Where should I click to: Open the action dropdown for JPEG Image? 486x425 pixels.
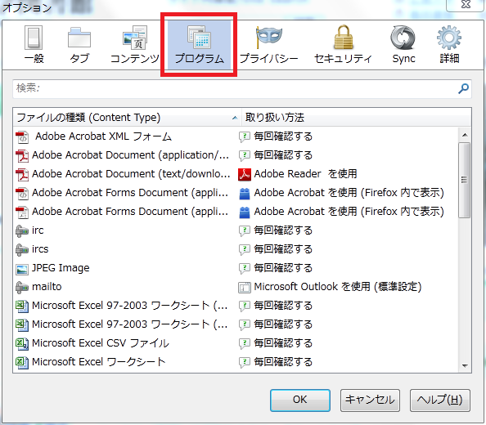tap(348, 268)
